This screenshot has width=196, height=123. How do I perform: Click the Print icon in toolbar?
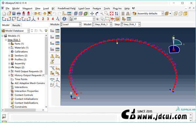click(x=19, y=13)
